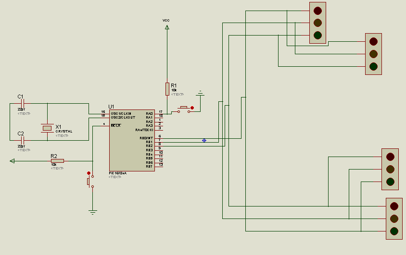Viewport: 406px width, 255px height.
Task: Click the red lamp of the third traffic light from top
Action: [390, 157]
